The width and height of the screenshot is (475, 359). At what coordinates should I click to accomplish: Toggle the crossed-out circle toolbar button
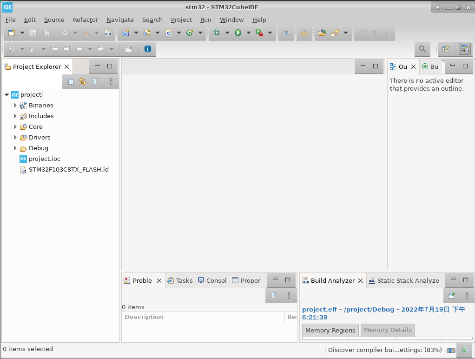[286, 33]
